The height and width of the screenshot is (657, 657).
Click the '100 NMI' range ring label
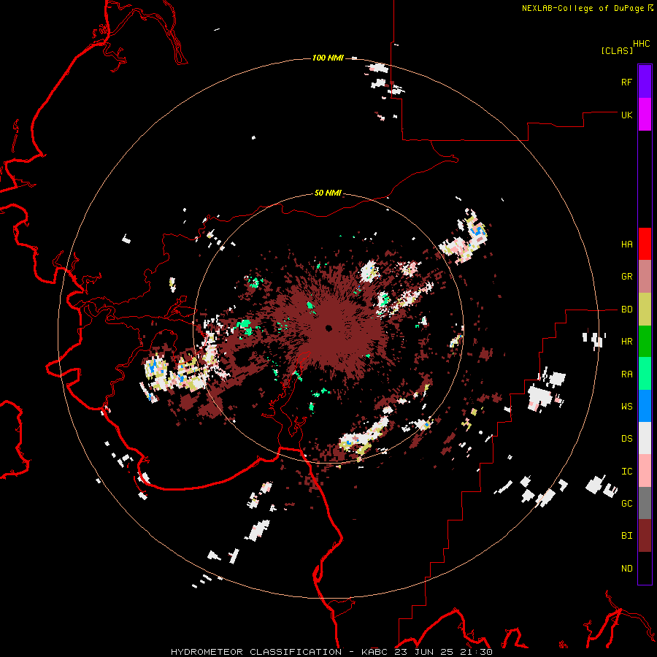(328, 58)
